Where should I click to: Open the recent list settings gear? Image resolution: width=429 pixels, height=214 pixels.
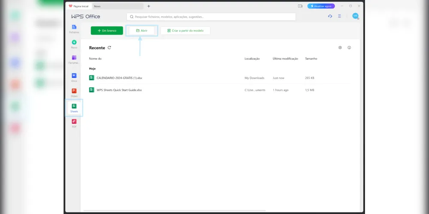340,48
